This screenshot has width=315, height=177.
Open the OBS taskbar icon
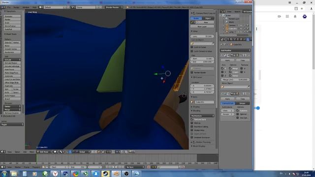(x=126, y=174)
